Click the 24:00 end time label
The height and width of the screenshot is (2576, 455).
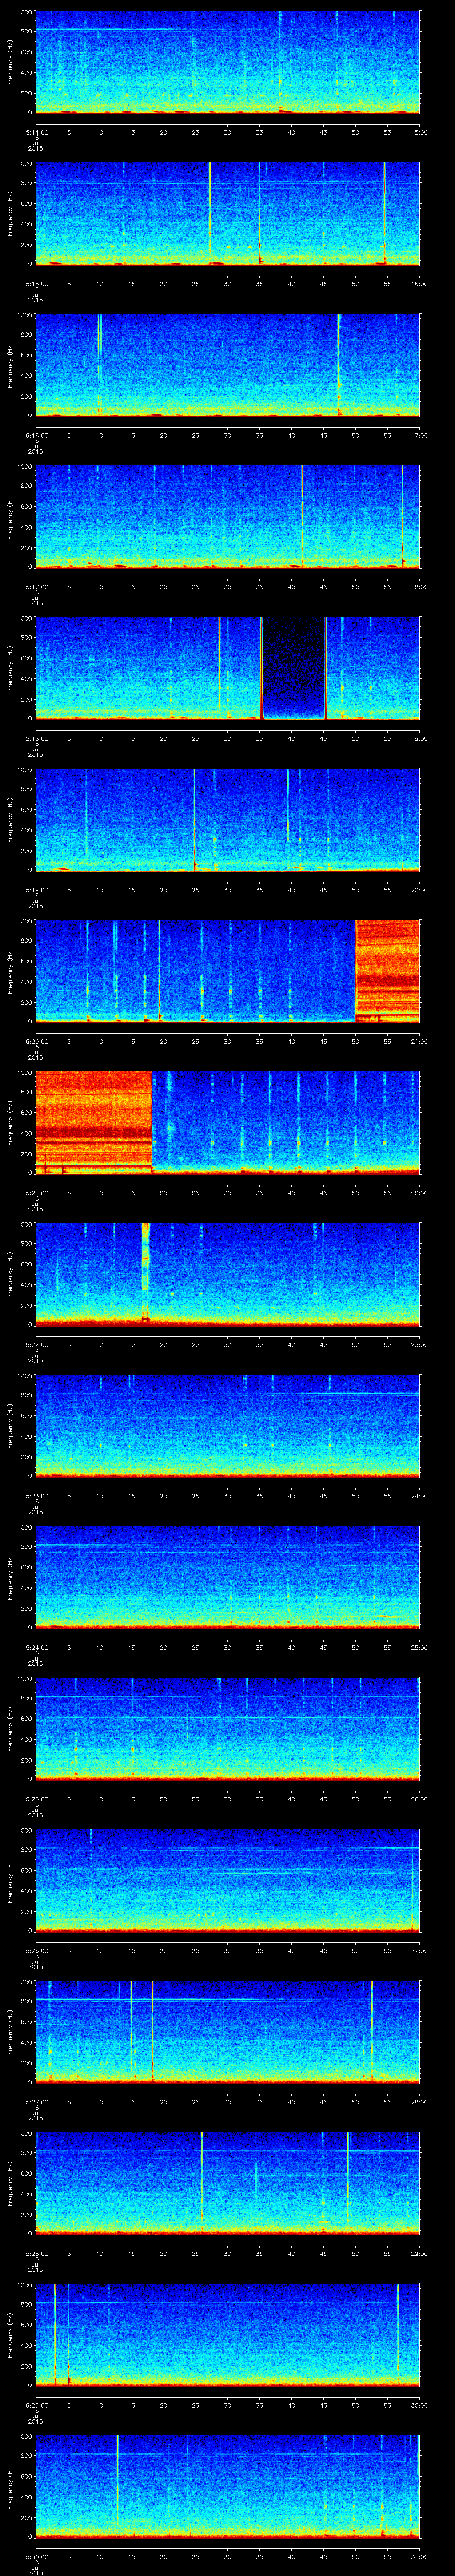419,1496
